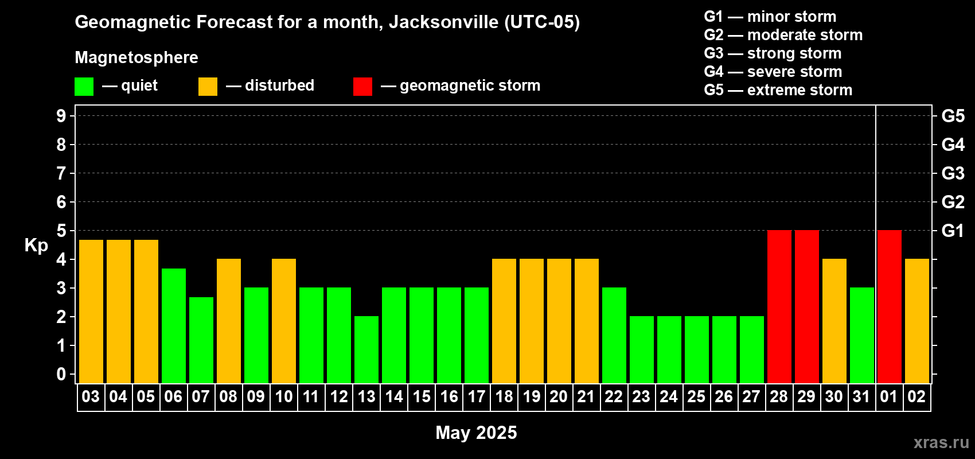
Task: Click the 'May 2025' month label
Action: pos(476,433)
